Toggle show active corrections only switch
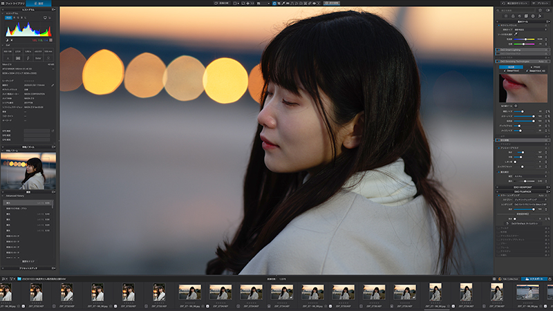Image resolution: width=553 pixels, height=311 pixels. 548,10
